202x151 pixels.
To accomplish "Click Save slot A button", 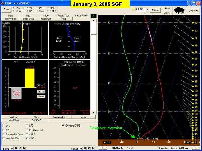I will pos(12,148).
